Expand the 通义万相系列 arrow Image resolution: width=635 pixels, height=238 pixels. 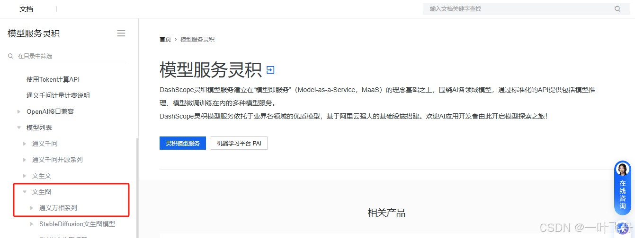(32, 208)
